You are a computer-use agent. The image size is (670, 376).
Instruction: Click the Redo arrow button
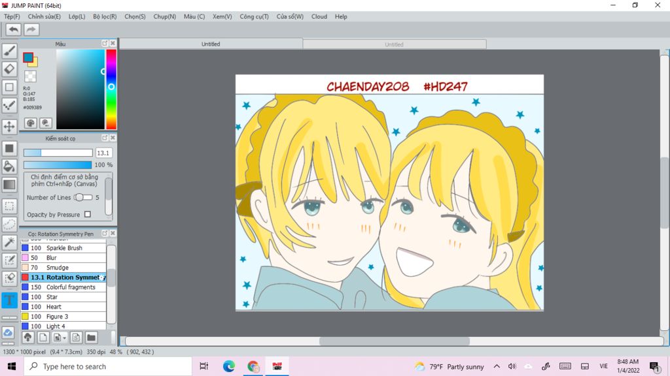click(x=31, y=29)
